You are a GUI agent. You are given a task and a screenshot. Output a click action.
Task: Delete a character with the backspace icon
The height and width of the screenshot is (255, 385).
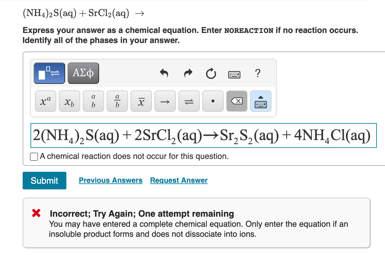pyautogui.click(x=237, y=101)
